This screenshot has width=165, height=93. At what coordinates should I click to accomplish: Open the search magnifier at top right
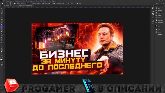coord(157,4)
